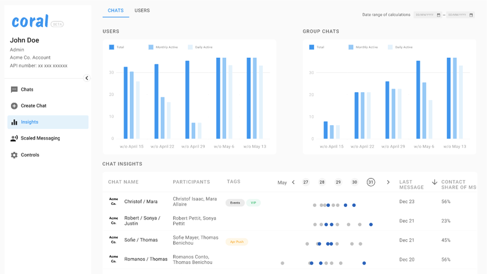487x274 pixels.
Task: Go to next dates in May timeline
Action: [x=388, y=182]
